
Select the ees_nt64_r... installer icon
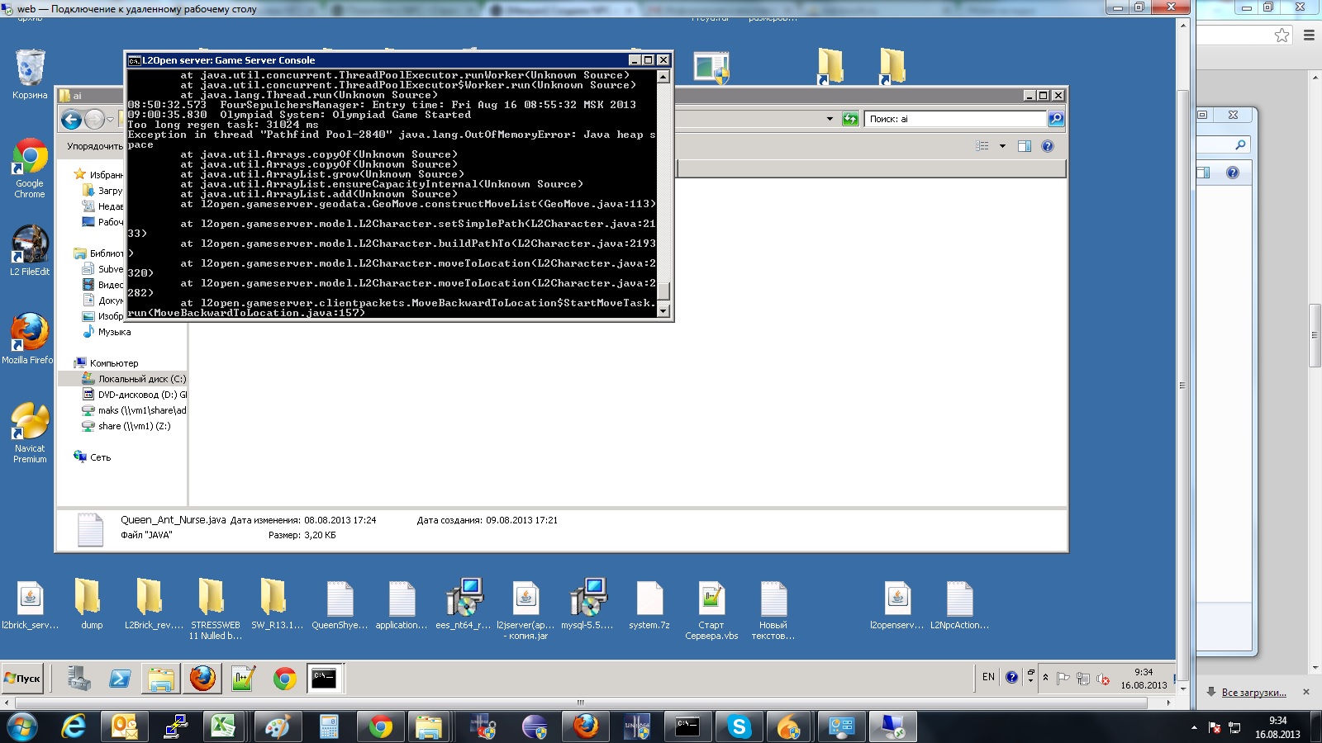(464, 604)
